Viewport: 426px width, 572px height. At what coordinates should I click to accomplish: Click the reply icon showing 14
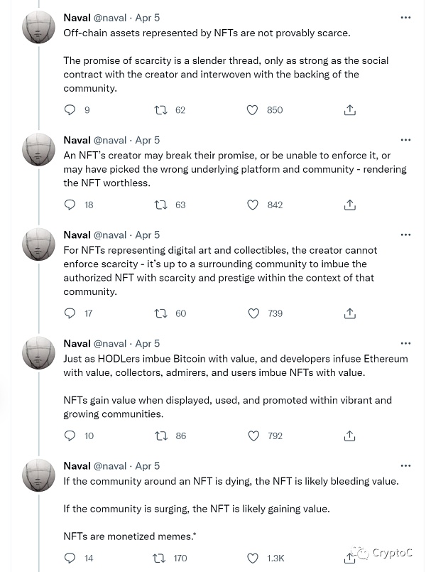(x=69, y=558)
